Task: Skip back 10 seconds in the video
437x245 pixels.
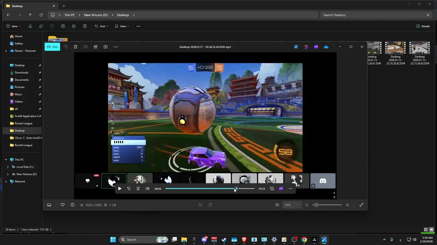Action: pyautogui.click(x=129, y=189)
